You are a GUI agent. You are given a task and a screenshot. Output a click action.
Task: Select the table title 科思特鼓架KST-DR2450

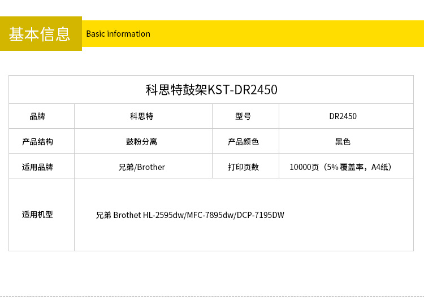click(211, 90)
